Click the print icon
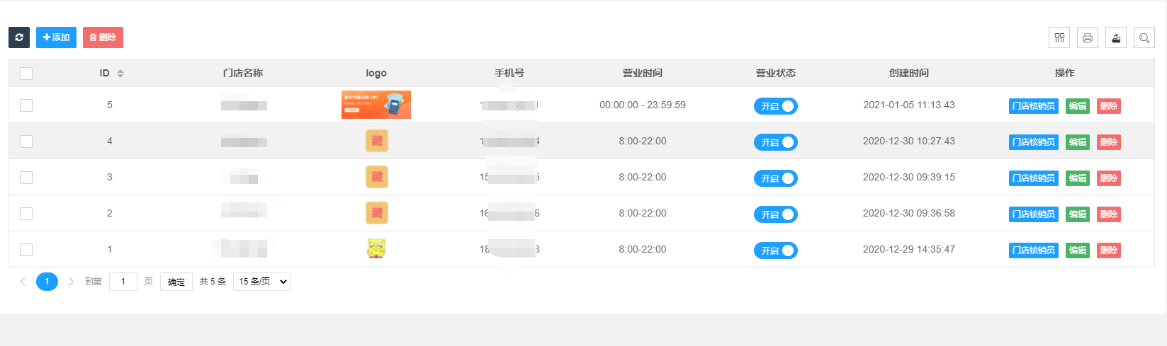 (1088, 38)
